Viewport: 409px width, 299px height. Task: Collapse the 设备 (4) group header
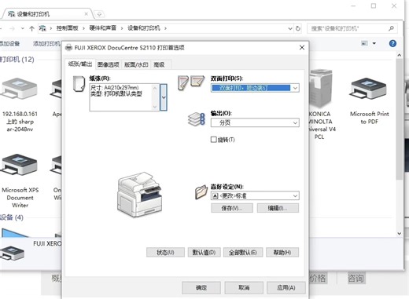click(12, 217)
